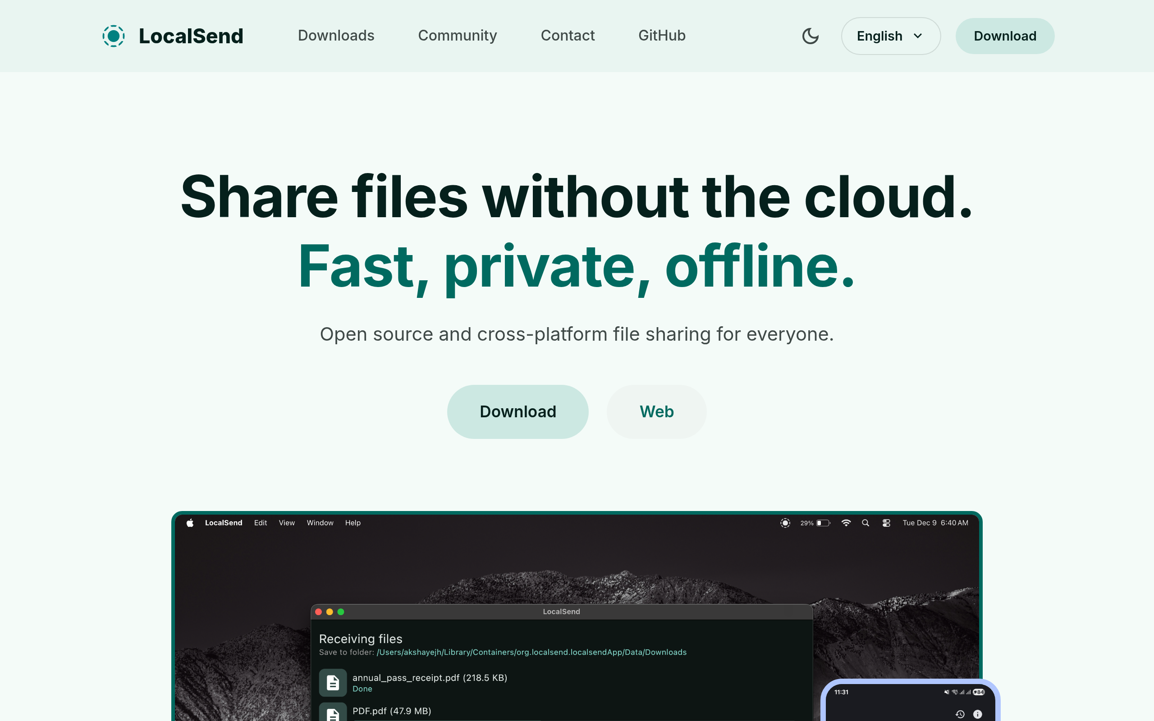The height and width of the screenshot is (721, 1154).
Task: Click the annual_pass_receipt.pdf file icon
Action: (x=332, y=682)
